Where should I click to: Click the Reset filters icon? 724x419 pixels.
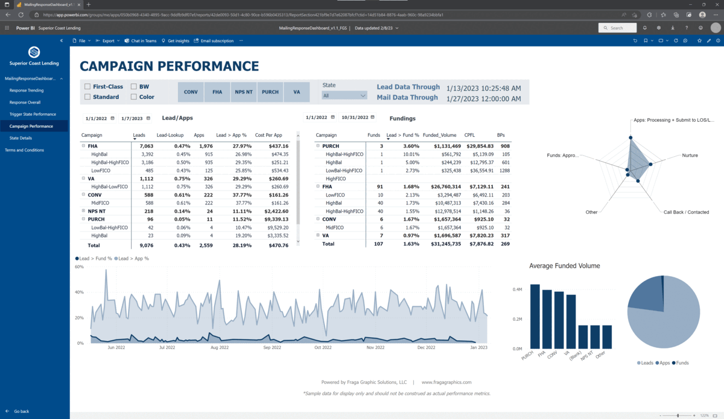[635, 40]
